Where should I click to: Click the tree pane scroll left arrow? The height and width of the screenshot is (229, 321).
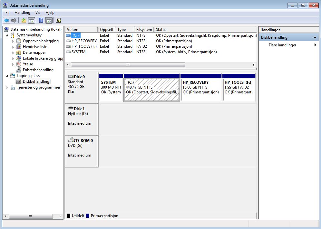pos(5,216)
